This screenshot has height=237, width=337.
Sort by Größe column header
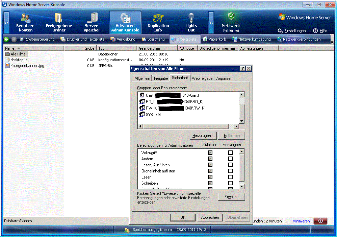pyautogui.click(x=80, y=48)
